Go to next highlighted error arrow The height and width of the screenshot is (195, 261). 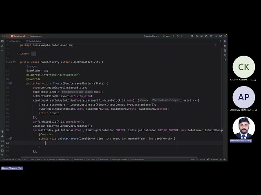(221, 45)
